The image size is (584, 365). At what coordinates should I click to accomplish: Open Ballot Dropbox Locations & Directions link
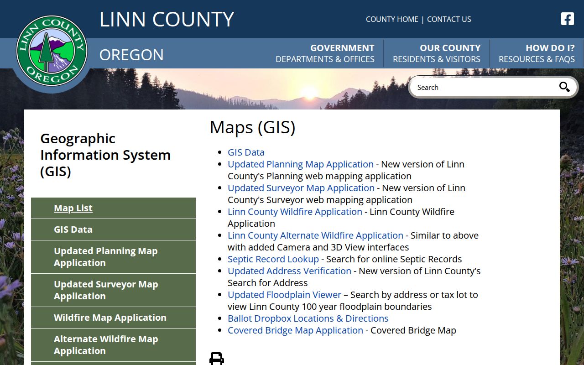pos(308,318)
